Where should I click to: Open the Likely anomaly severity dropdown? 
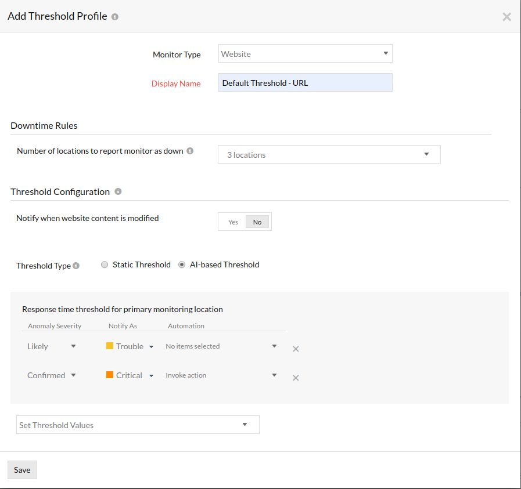(52, 346)
